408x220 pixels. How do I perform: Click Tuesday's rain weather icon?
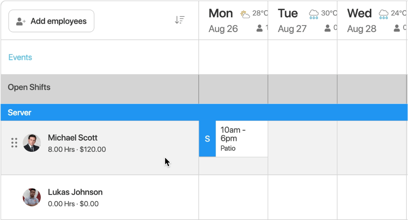(x=313, y=14)
